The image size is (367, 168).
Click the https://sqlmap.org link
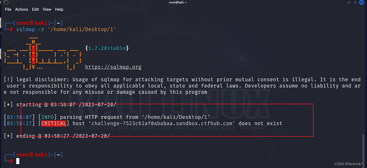coord(113,67)
